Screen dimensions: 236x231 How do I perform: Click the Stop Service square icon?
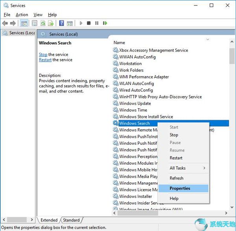click(89, 23)
